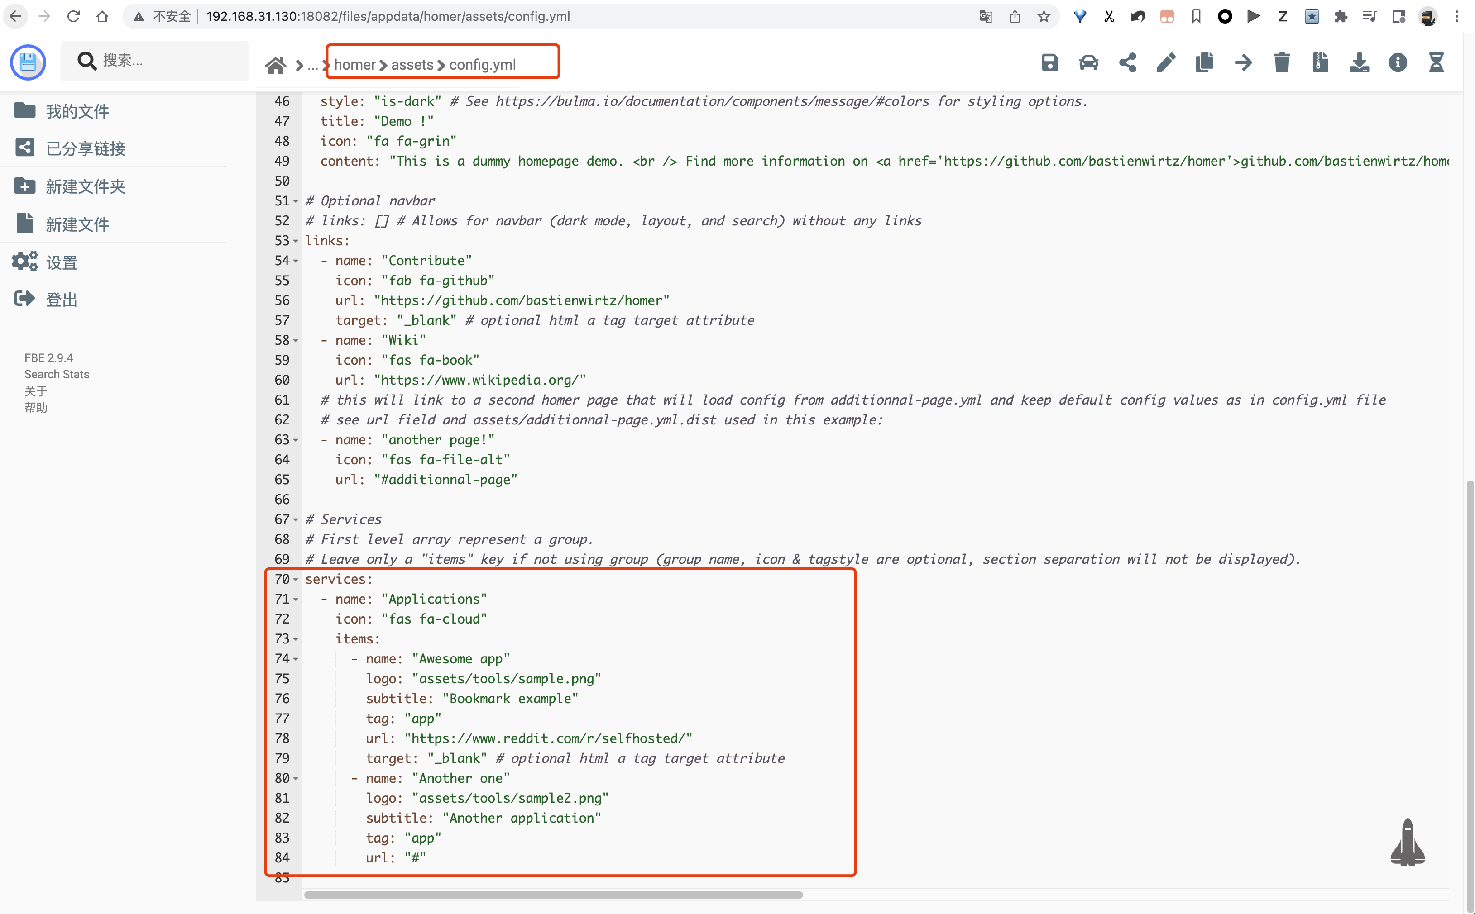Fold the items section at line 73

click(x=296, y=639)
